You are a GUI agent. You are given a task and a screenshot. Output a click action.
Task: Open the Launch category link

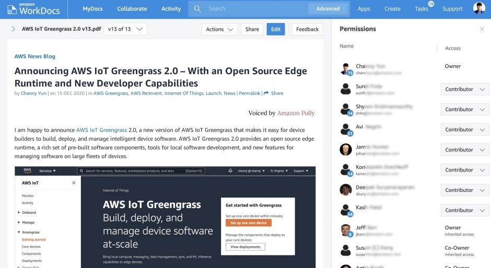[x=214, y=93]
